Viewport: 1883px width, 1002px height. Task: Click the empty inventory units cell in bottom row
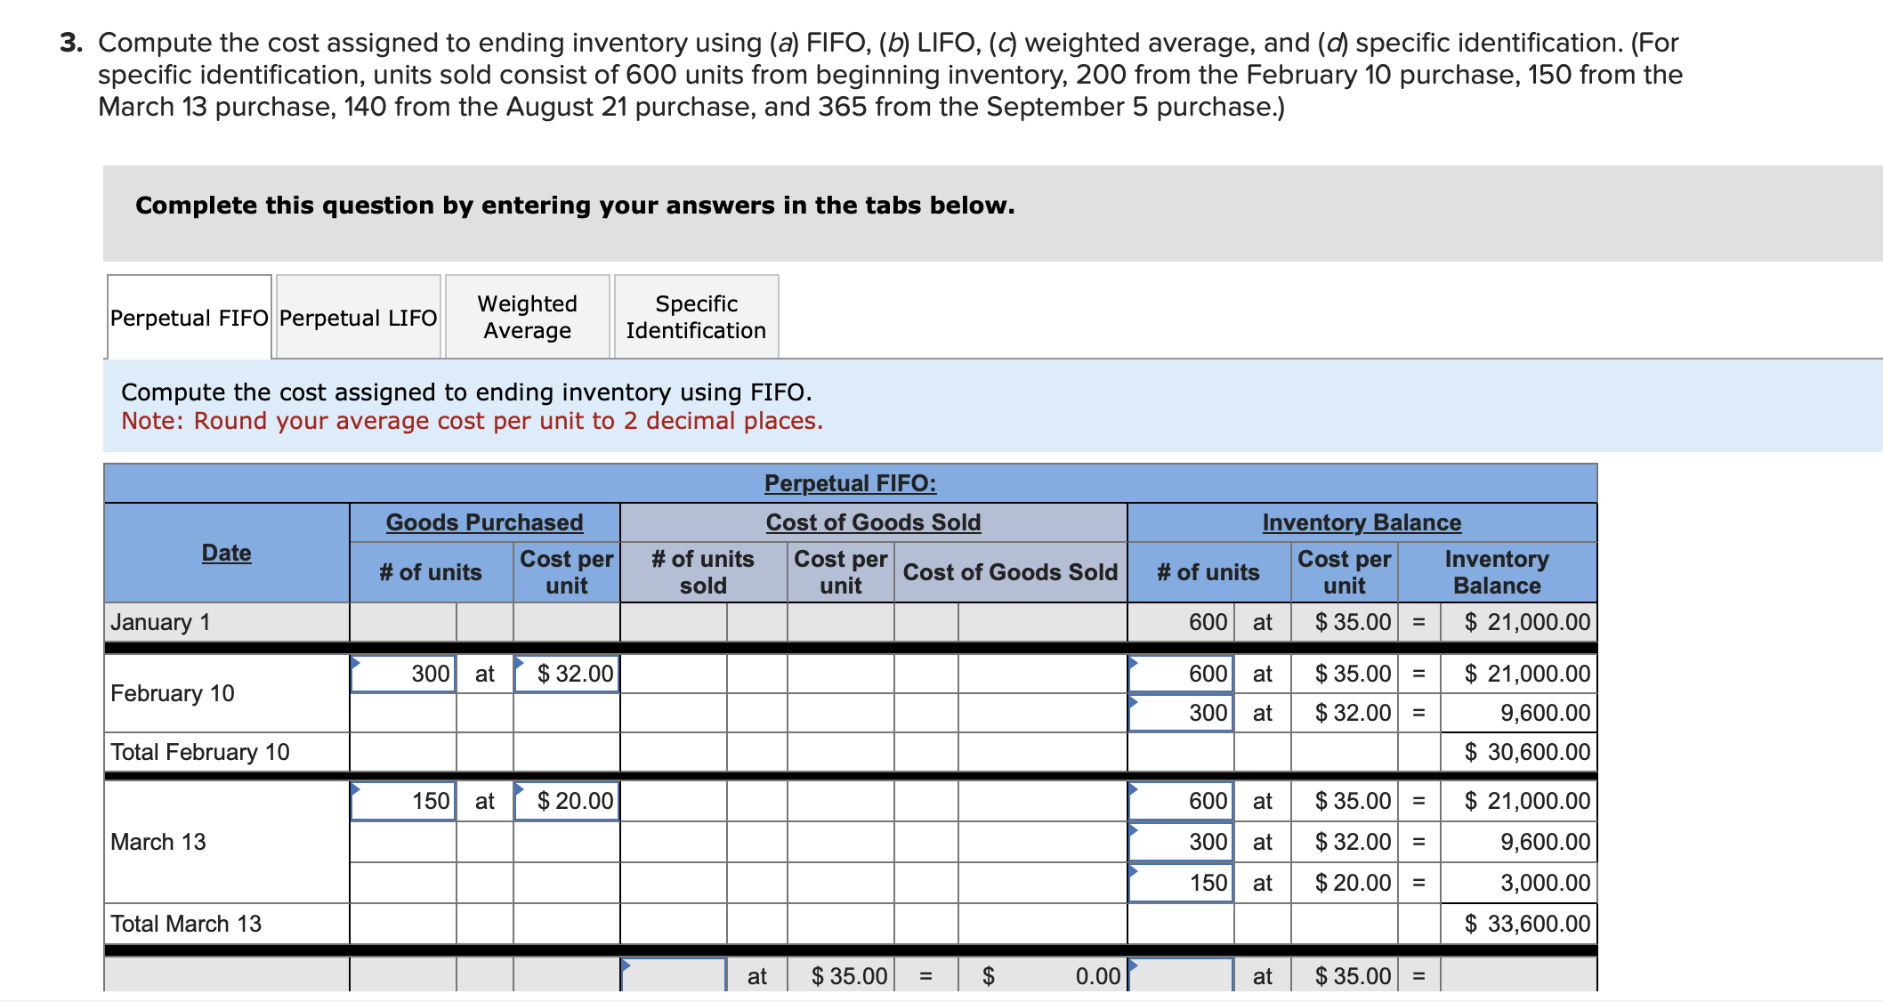coord(1181,975)
